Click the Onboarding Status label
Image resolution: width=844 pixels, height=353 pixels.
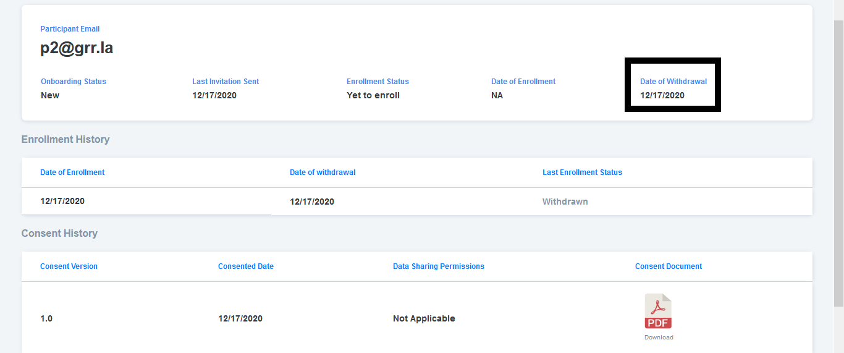click(74, 82)
